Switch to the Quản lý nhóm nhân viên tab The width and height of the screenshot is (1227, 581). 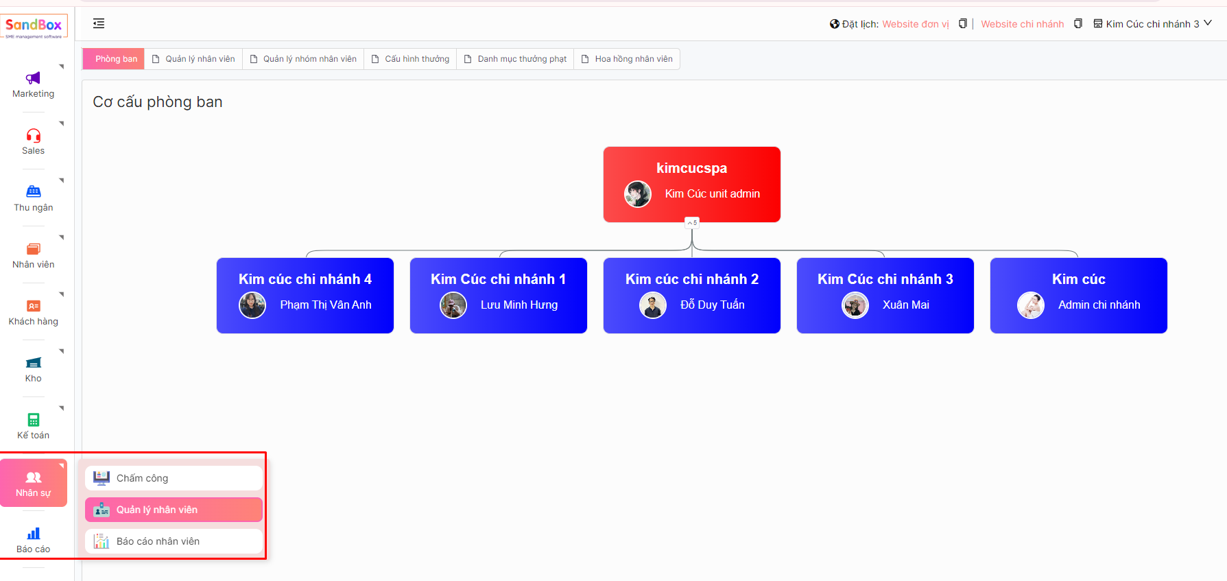coord(303,59)
